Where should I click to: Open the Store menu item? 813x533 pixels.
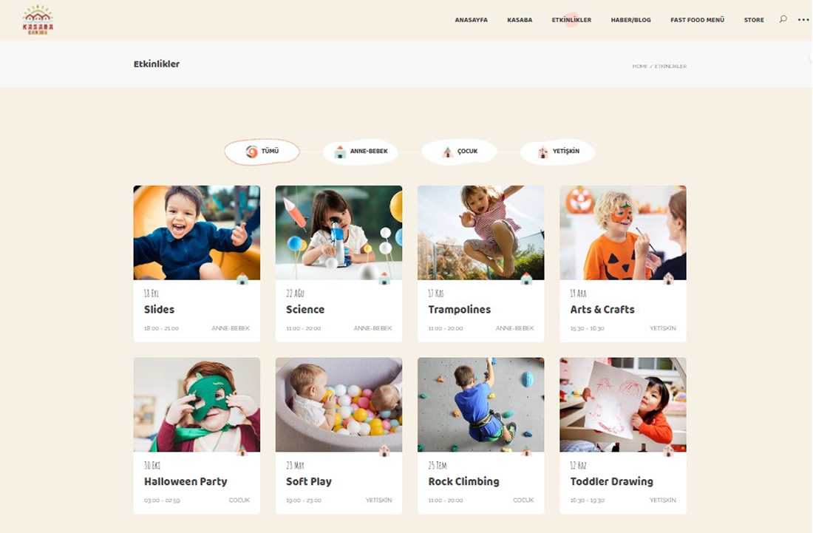tap(754, 20)
